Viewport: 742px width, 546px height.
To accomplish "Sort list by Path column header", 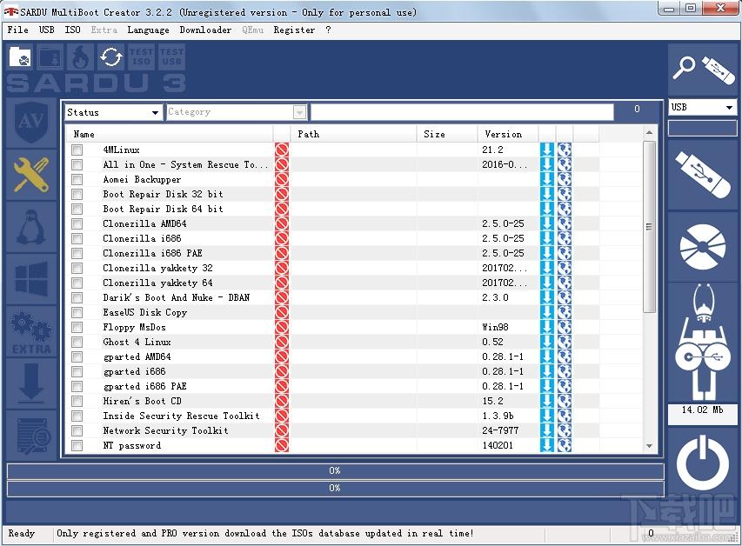I will coord(353,134).
